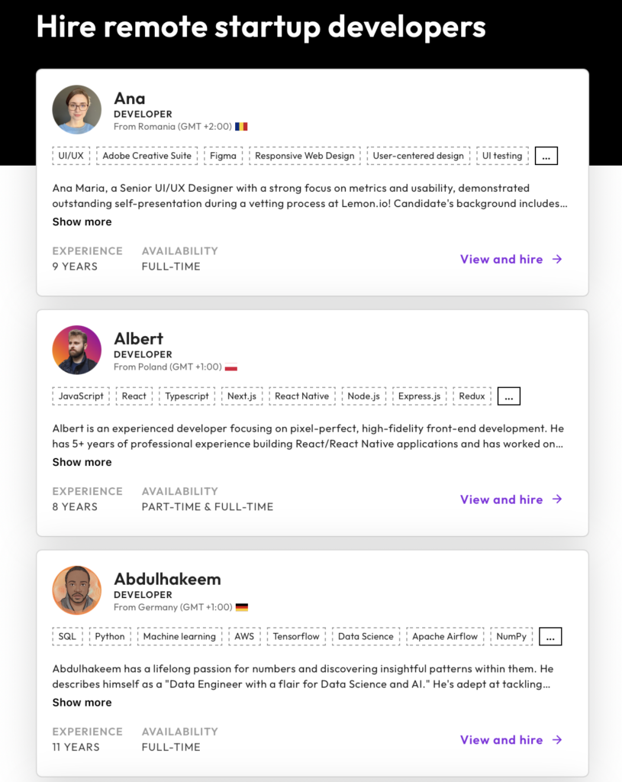The height and width of the screenshot is (782, 622).
Task: Select the Figma skill tag
Action: (224, 156)
